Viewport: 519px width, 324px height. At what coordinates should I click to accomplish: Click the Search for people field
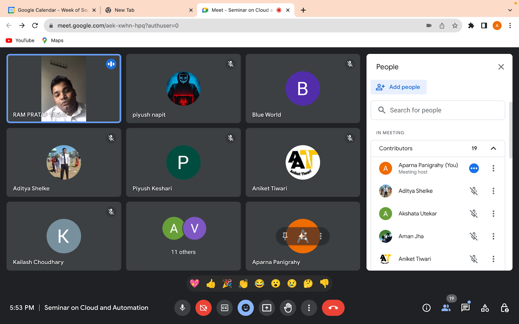point(438,110)
